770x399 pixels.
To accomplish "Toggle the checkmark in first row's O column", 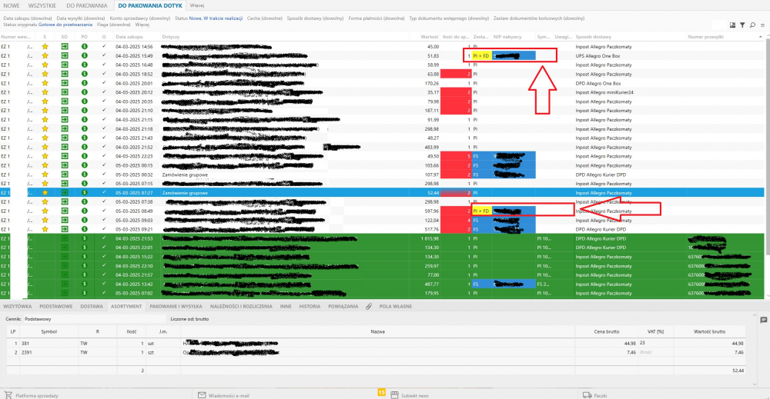I will coord(104,47).
